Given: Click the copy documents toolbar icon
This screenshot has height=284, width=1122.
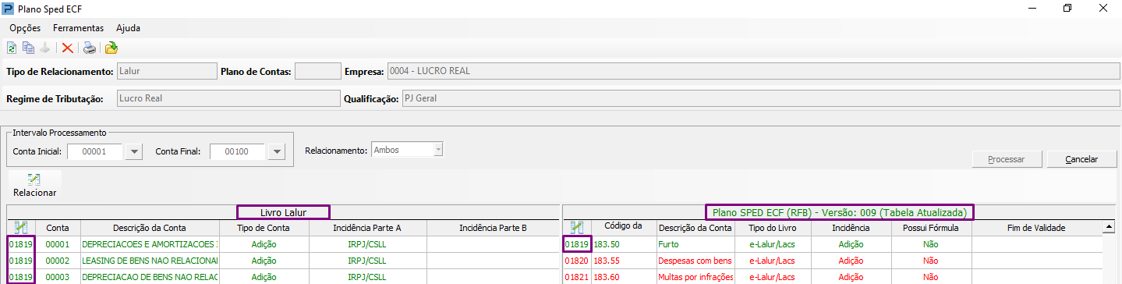Looking at the screenshot, I should (29, 48).
